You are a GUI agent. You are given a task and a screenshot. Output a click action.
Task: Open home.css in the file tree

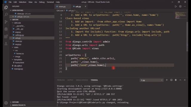(x=32, y=53)
